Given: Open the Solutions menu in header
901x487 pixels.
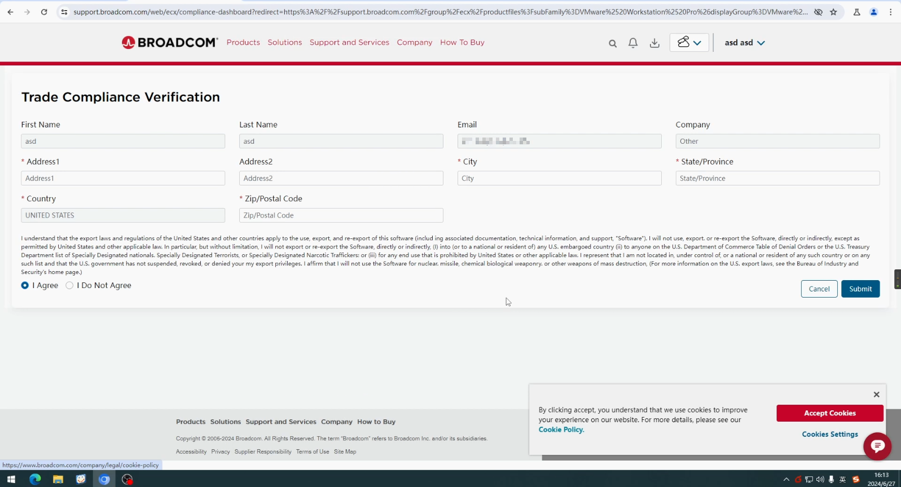Looking at the screenshot, I should 285,42.
